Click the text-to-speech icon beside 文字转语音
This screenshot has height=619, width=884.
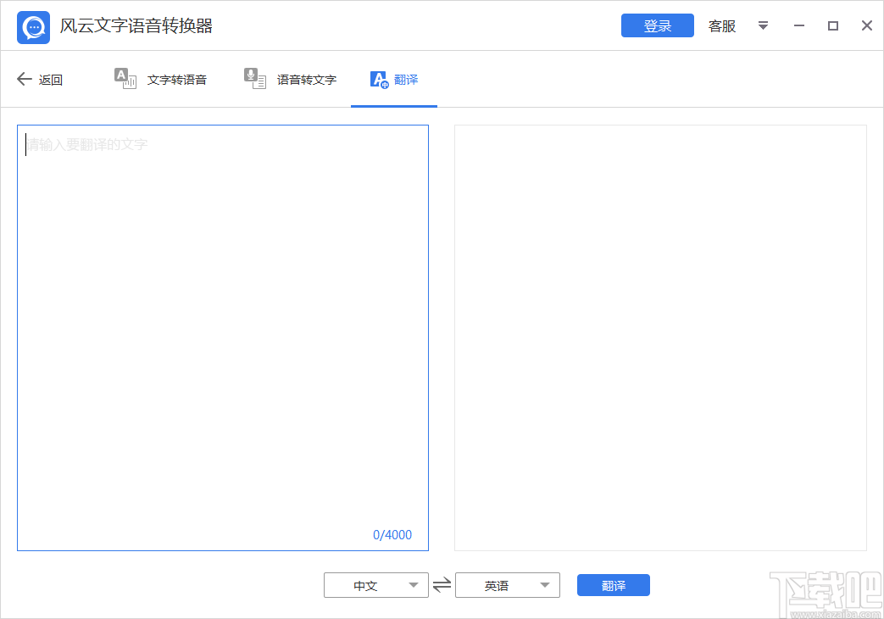pyautogui.click(x=125, y=78)
